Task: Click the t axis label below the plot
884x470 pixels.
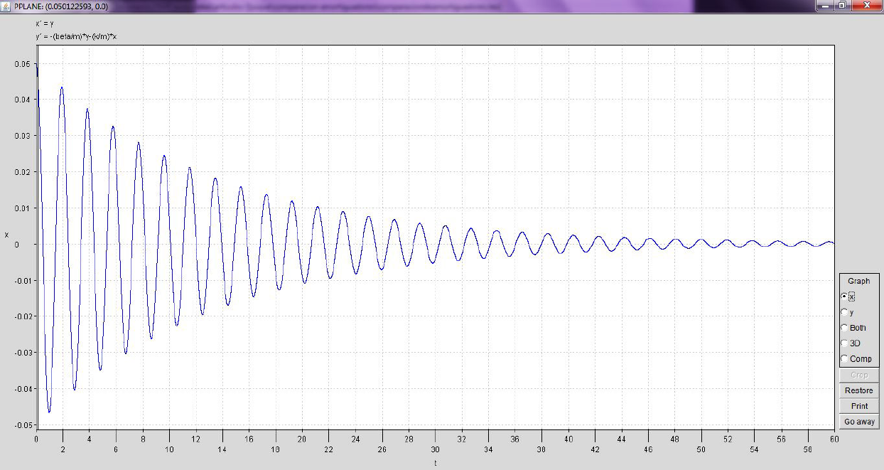Action: point(435,463)
